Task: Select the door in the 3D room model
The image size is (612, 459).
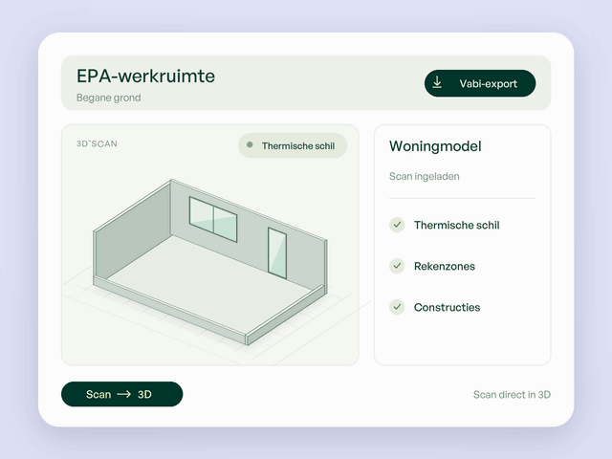Action: tap(277, 252)
